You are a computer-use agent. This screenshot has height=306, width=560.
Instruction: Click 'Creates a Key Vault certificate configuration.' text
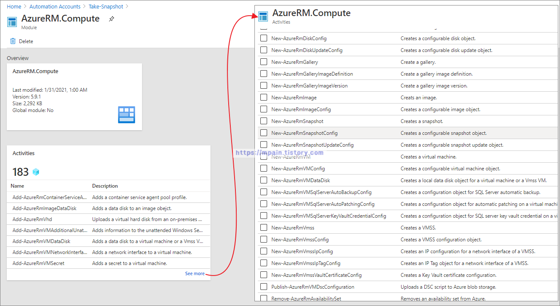click(448, 275)
